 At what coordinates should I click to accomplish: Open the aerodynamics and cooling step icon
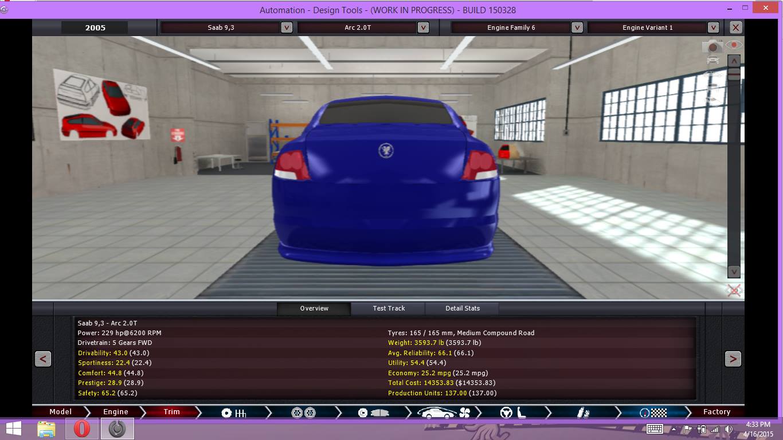click(x=443, y=412)
